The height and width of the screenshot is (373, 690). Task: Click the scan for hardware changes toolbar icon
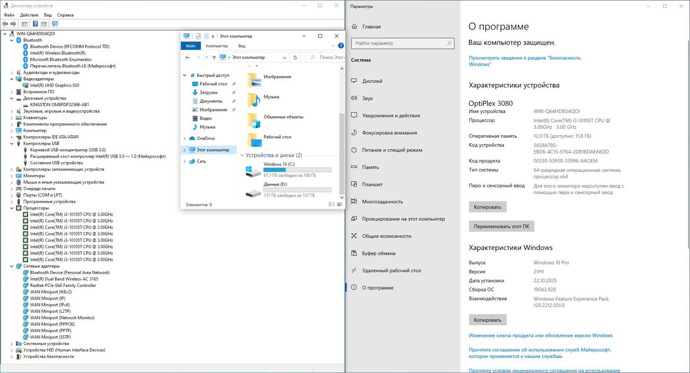pos(54,24)
